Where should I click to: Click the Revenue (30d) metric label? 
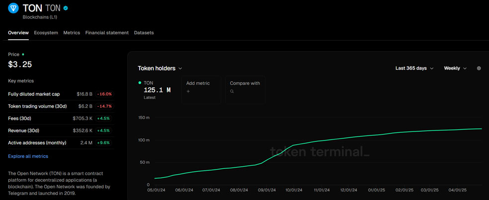(x=24, y=131)
